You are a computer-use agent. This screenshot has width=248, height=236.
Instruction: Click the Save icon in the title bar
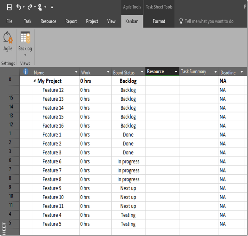(x=9, y=7)
